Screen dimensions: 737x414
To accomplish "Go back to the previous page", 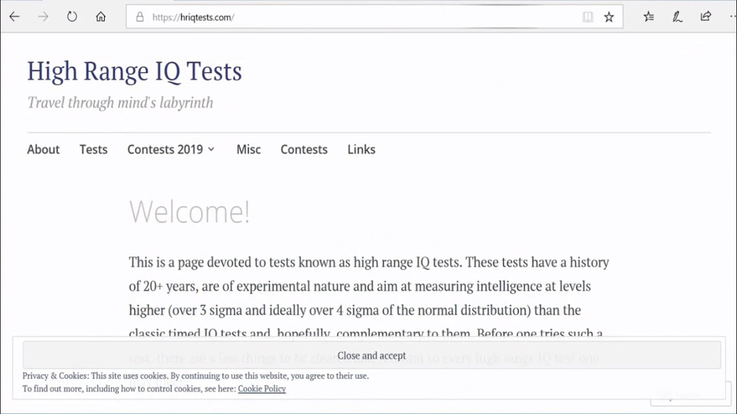I will coord(14,17).
